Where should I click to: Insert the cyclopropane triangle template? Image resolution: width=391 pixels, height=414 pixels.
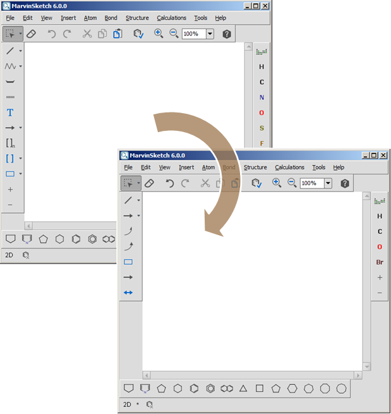click(x=243, y=389)
